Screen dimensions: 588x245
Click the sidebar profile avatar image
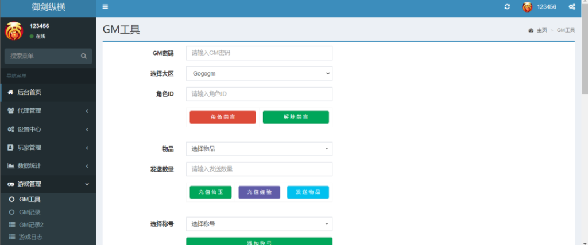[x=16, y=31]
